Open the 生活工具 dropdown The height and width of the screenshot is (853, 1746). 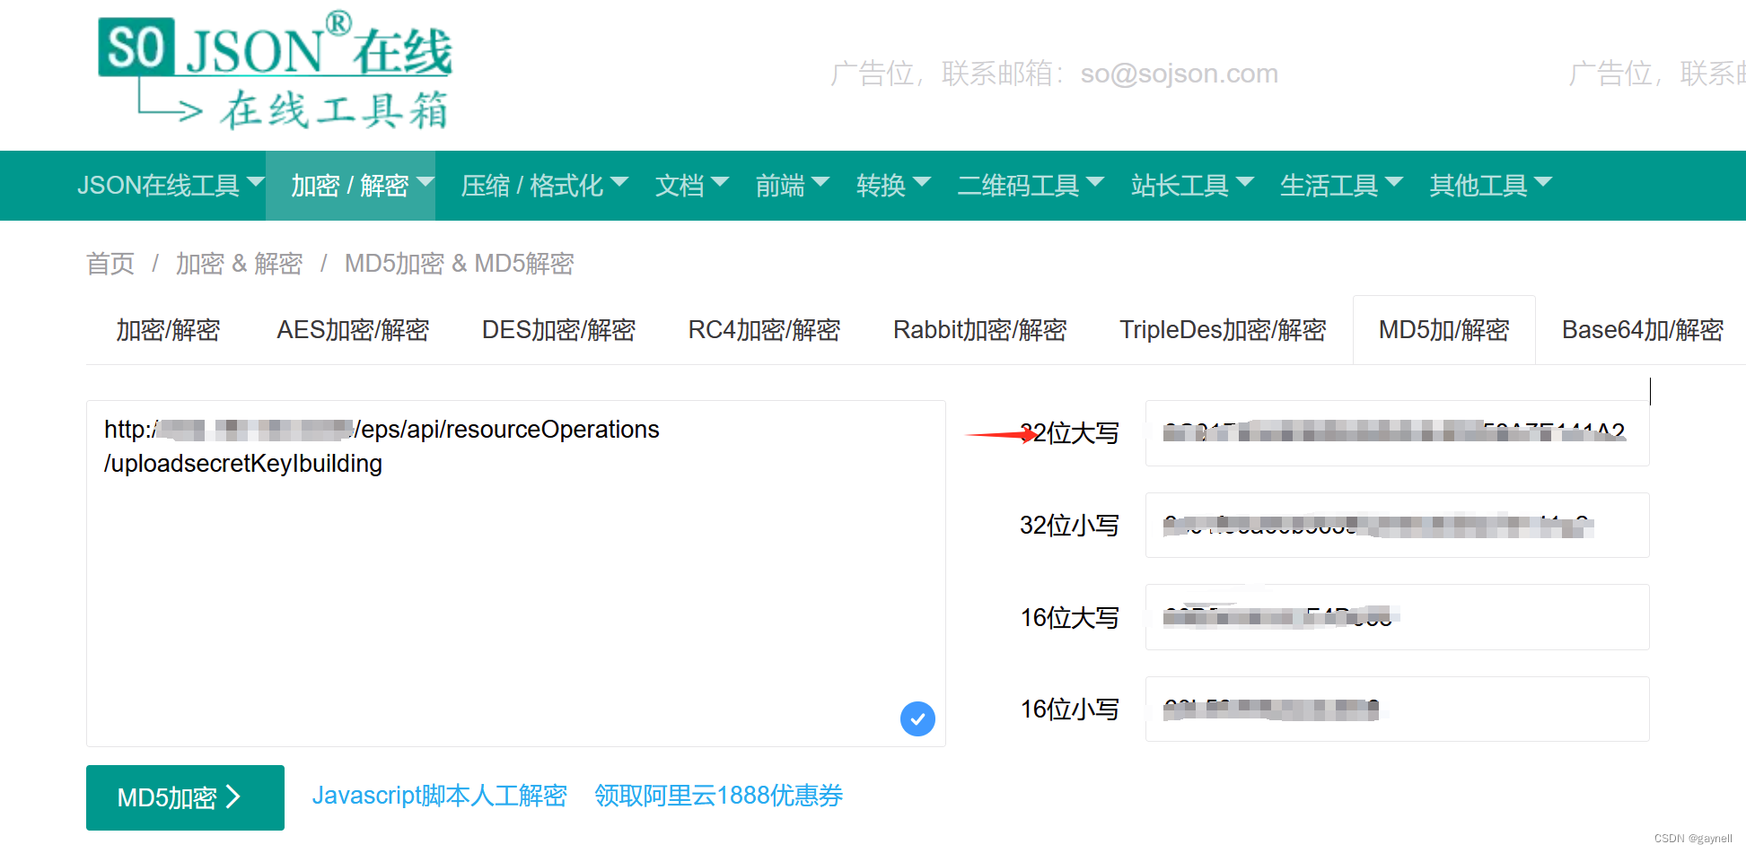[x=1341, y=186]
